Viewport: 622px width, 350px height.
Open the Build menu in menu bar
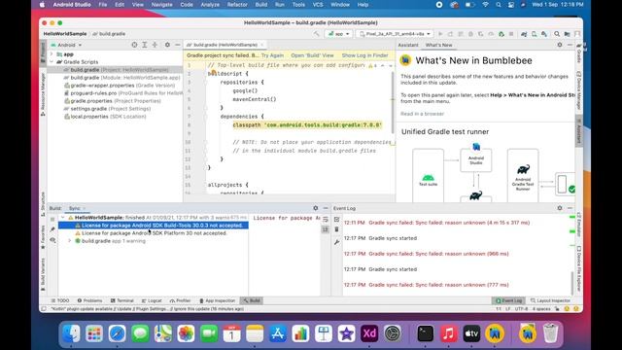pyautogui.click(x=261, y=5)
